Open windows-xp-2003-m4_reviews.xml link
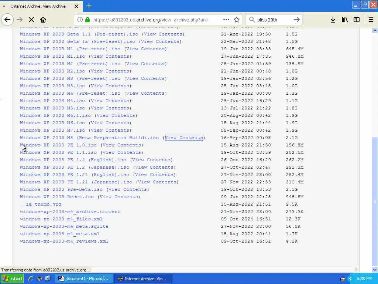The height and width of the screenshot is (284, 378). pos(64,241)
